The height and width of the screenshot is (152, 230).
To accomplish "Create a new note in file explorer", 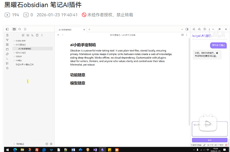I will [23, 35].
